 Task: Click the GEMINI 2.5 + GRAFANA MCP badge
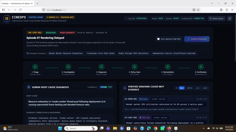pyautogui.click(x=60, y=17)
